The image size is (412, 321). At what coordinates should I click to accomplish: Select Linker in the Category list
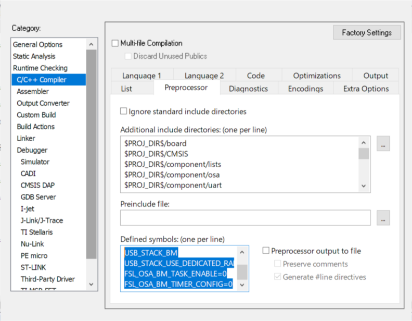click(x=26, y=138)
